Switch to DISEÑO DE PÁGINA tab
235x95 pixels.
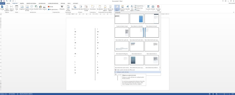point(31,3)
